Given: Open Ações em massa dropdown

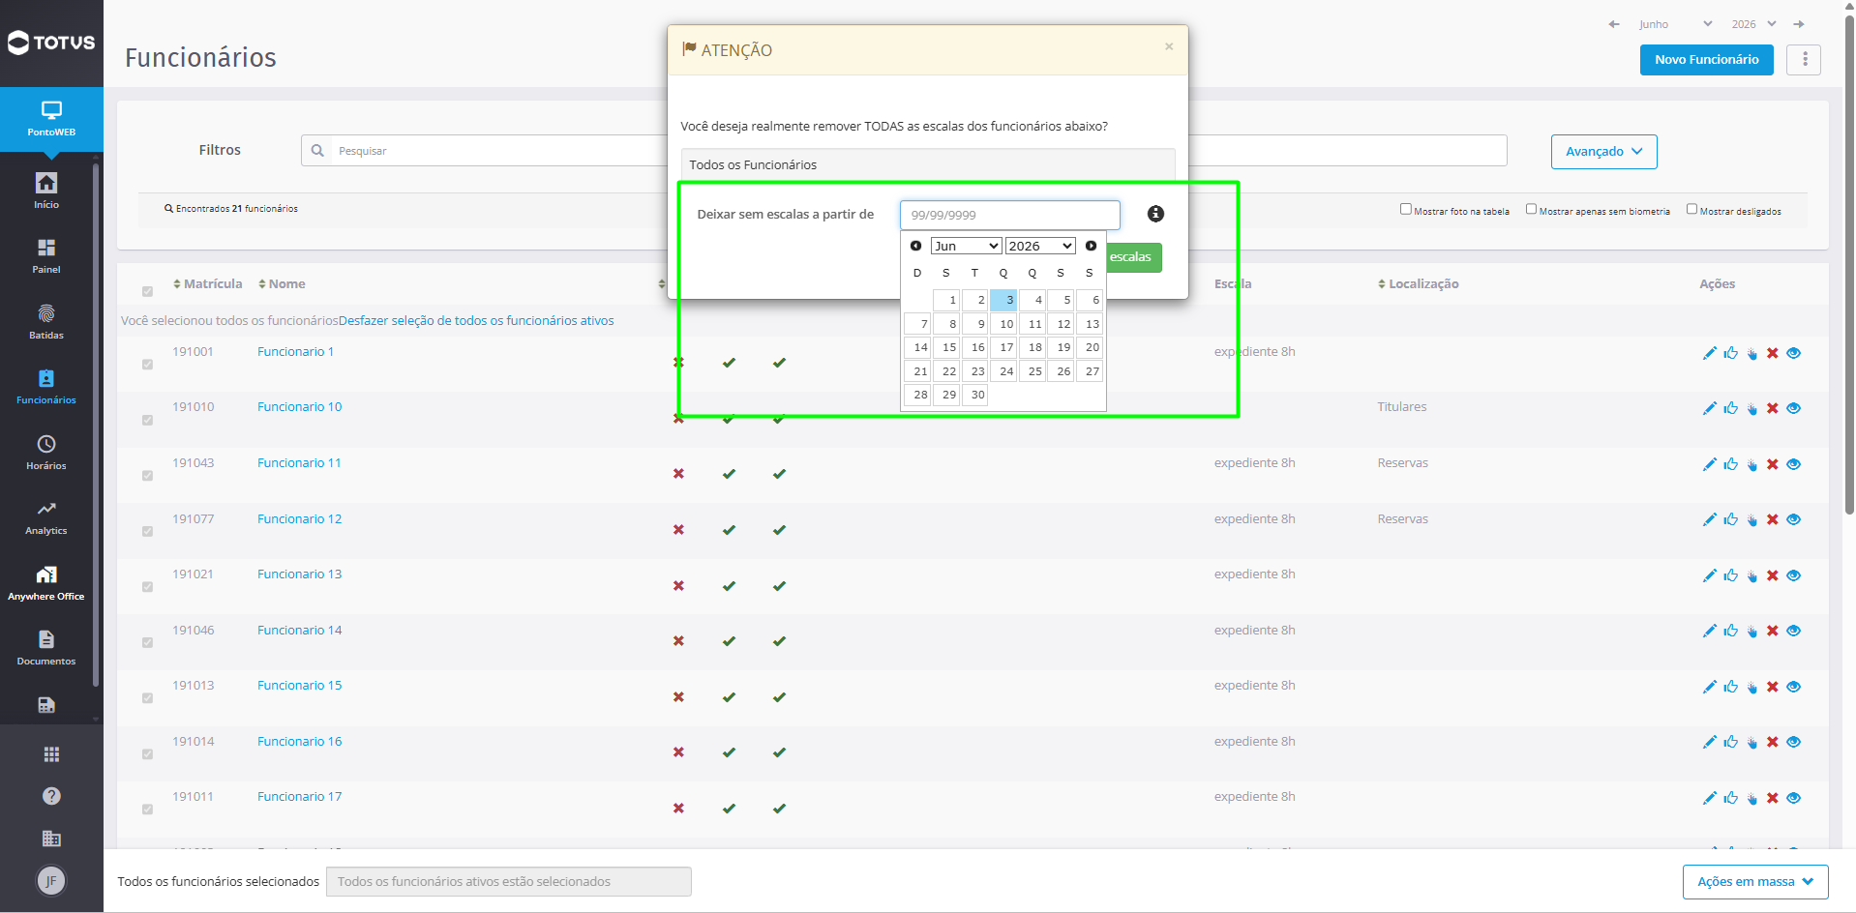Looking at the screenshot, I should pyautogui.click(x=1755, y=882).
